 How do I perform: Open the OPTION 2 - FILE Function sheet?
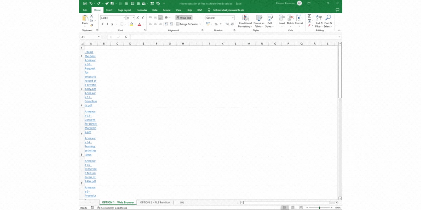pyautogui.click(x=154, y=202)
